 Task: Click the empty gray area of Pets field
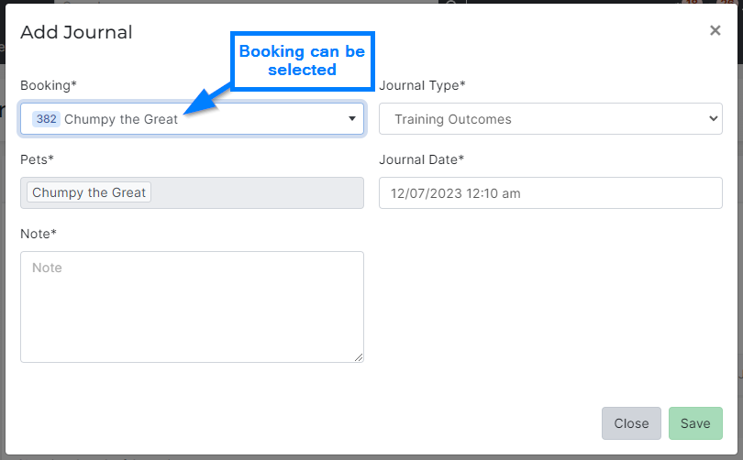[257, 192]
